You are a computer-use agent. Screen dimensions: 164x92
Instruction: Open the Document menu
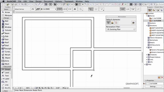pos(48,1)
